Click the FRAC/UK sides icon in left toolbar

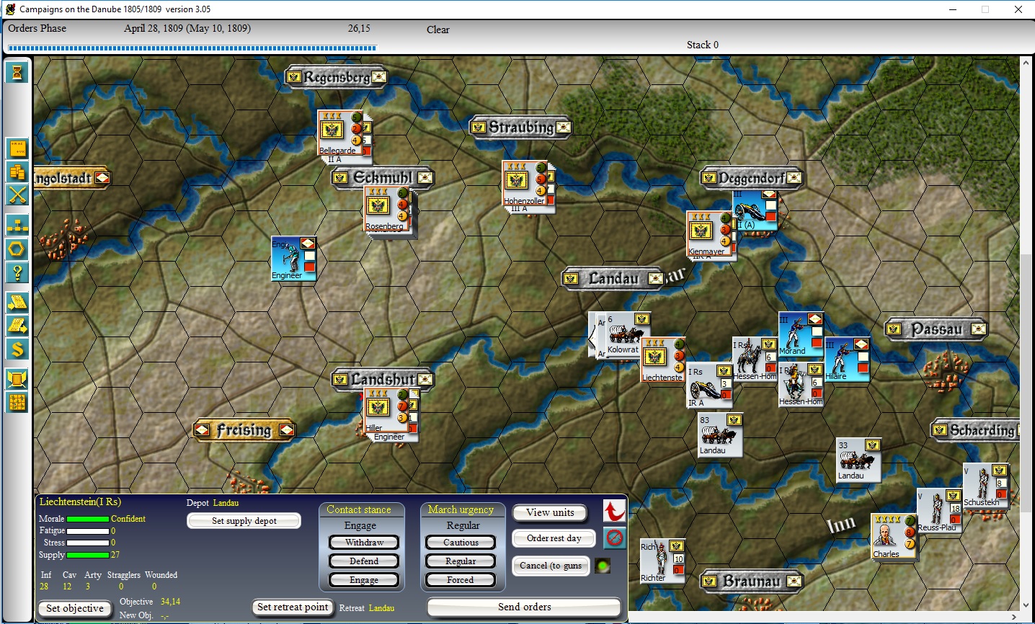[x=17, y=149]
